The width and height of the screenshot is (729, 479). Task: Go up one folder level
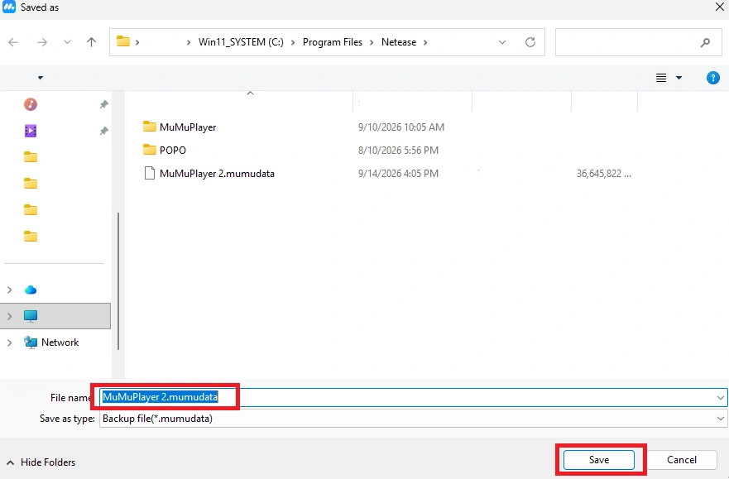(92, 42)
